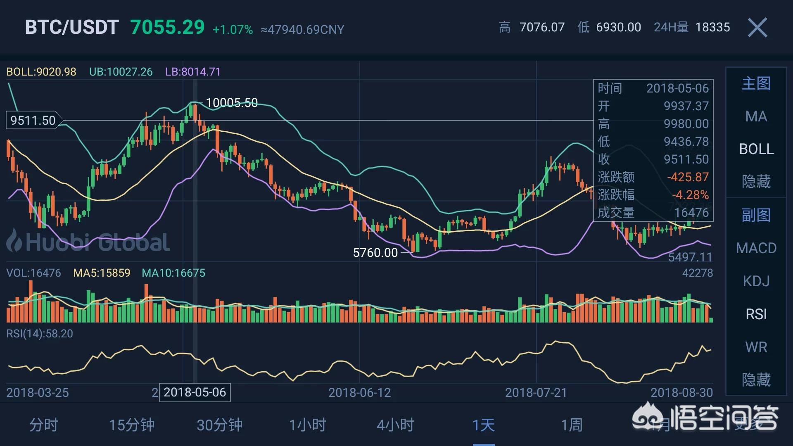793x446 pixels.
Task: Select BOLL option in right side panel
Action: [756, 149]
